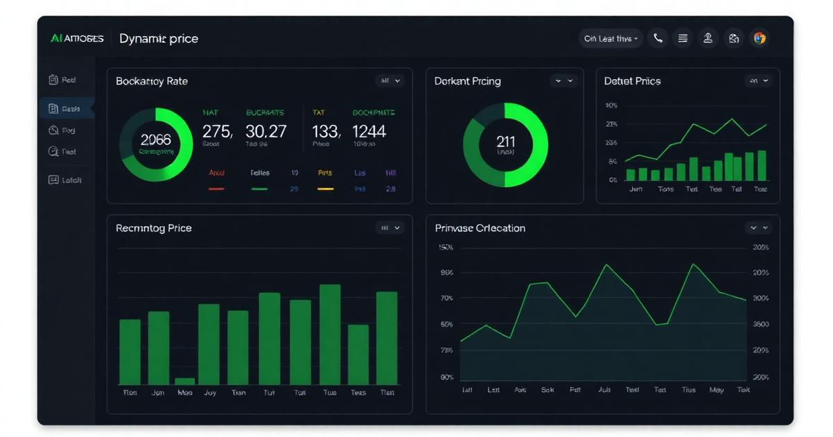Viewport: 833px width, 437px height.
Task: Open the Ch Leat tive dropdown in header
Action: point(611,38)
